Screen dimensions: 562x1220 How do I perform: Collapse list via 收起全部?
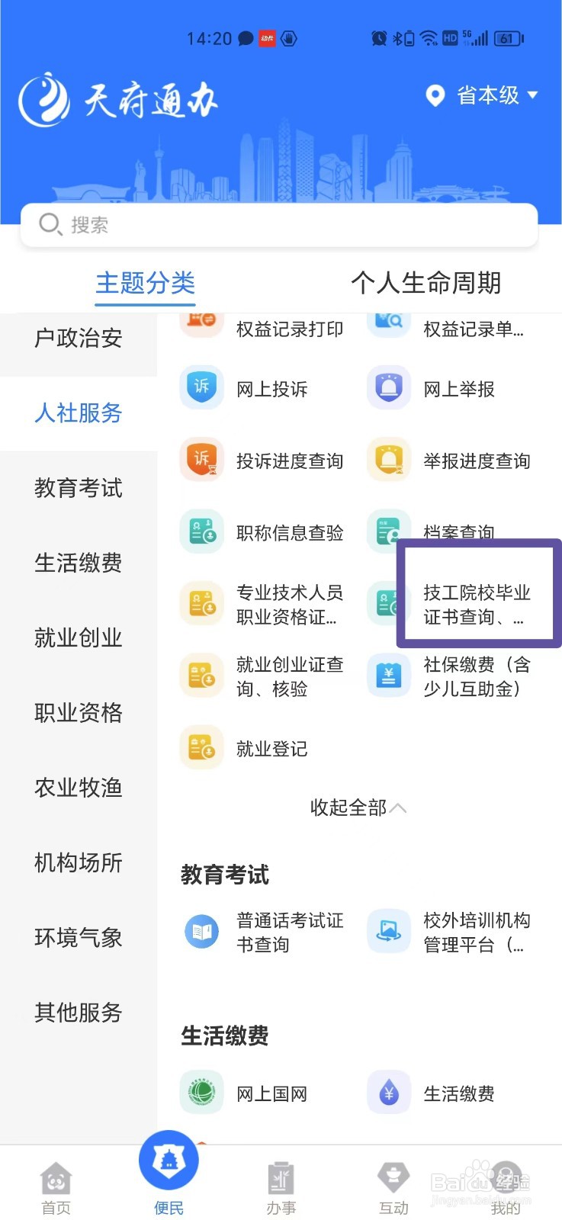(x=358, y=807)
